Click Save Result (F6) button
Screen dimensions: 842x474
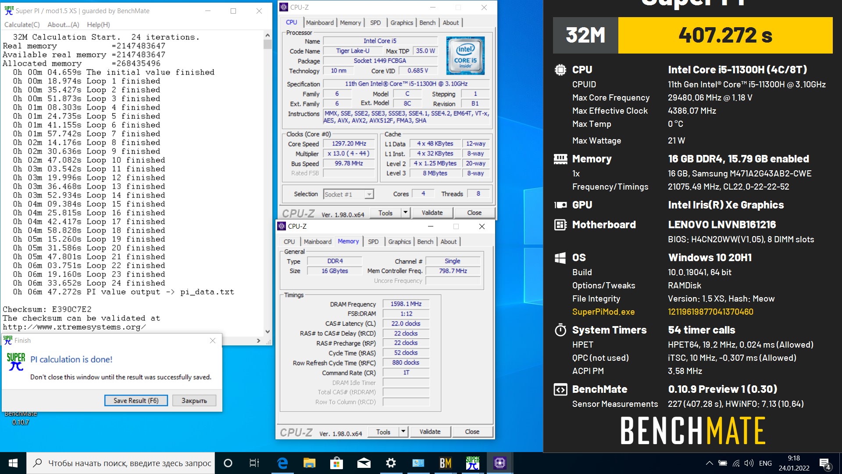[136, 400]
